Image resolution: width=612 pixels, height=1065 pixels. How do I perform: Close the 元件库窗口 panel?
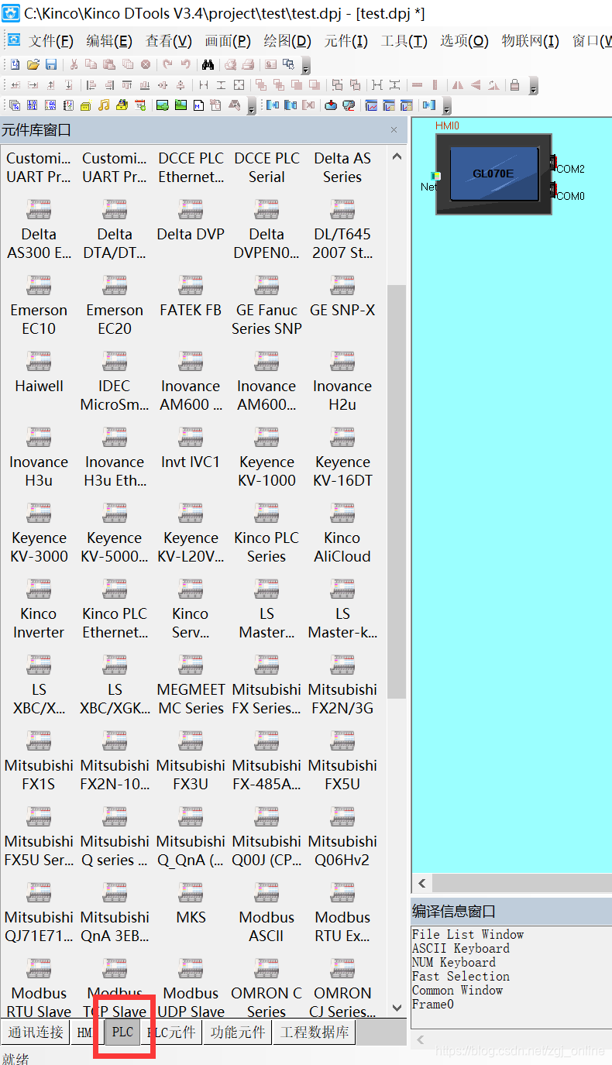[394, 130]
